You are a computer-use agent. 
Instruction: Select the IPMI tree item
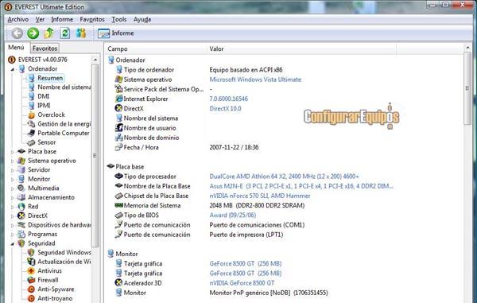point(44,105)
